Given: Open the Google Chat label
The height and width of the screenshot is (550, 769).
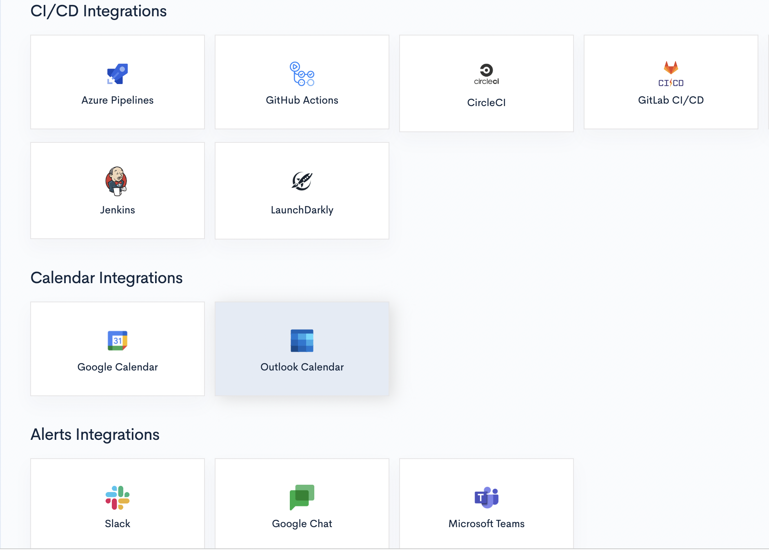Looking at the screenshot, I should click(302, 524).
